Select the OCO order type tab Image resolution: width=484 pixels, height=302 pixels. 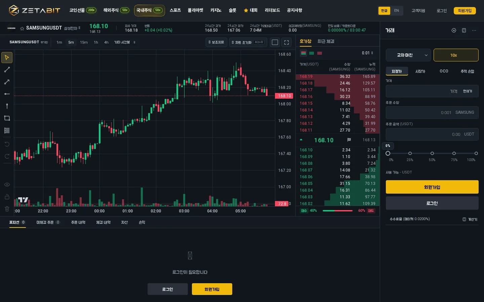444,71
